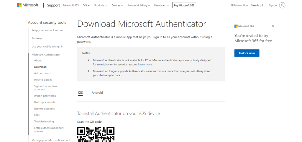Switch to the iOS tab

tap(80, 93)
